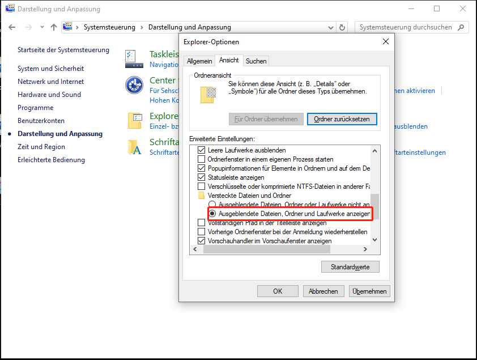
Task: Expand the chevron after Systemsteuerung breadcrumb
Action: [142, 27]
